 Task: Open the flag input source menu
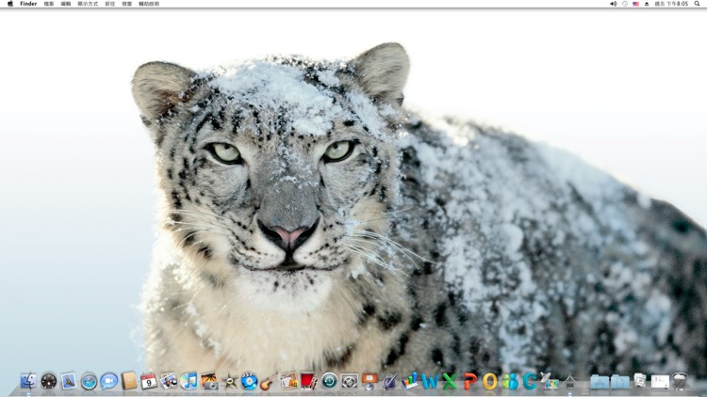pyautogui.click(x=635, y=4)
